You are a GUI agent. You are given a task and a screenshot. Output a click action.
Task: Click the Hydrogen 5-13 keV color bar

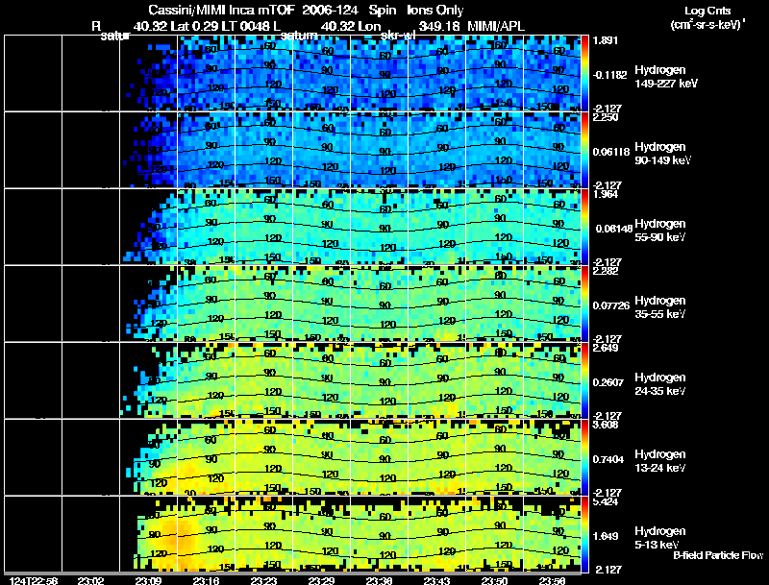[584, 534]
